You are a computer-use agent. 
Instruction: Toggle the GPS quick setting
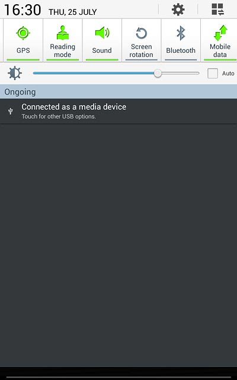(x=23, y=40)
